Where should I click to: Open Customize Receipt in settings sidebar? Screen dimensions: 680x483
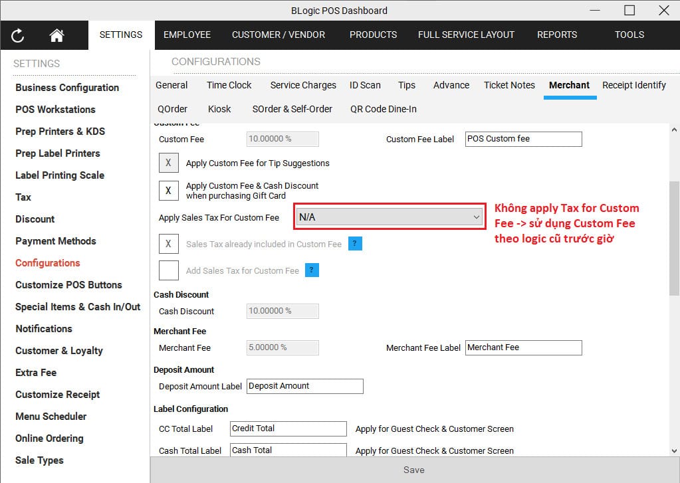[x=58, y=395]
